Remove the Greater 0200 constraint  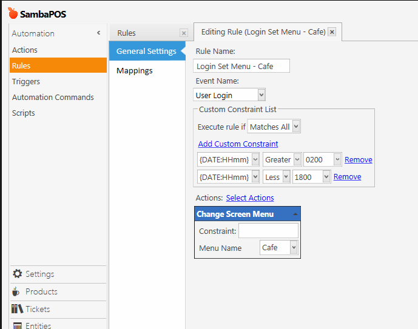(x=359, y=159)
